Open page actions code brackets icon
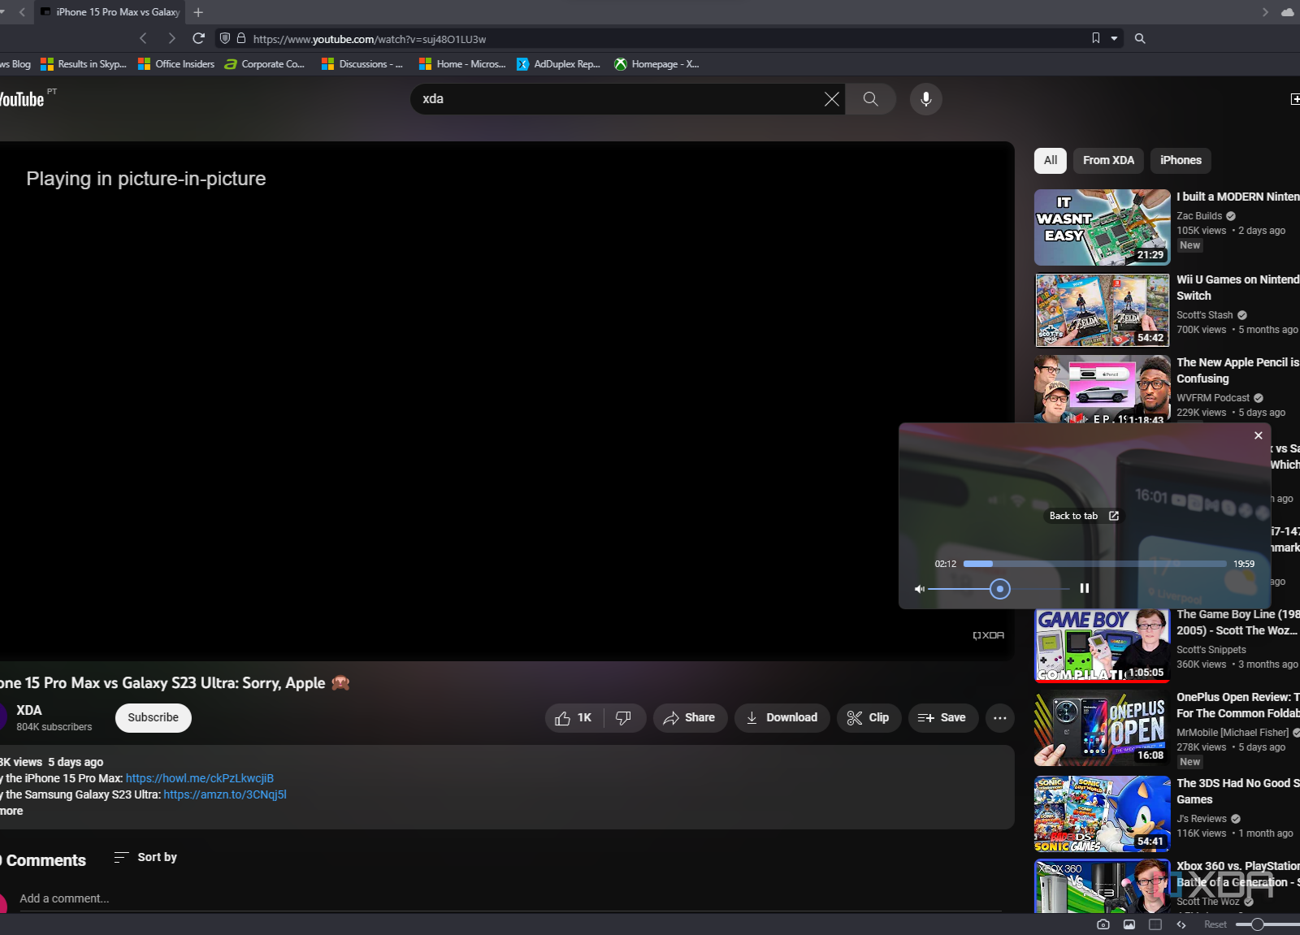1300x935 pixels. point(1181,924)
